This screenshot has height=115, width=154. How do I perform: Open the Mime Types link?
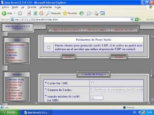pyautogui.click(x=15, y=98)
